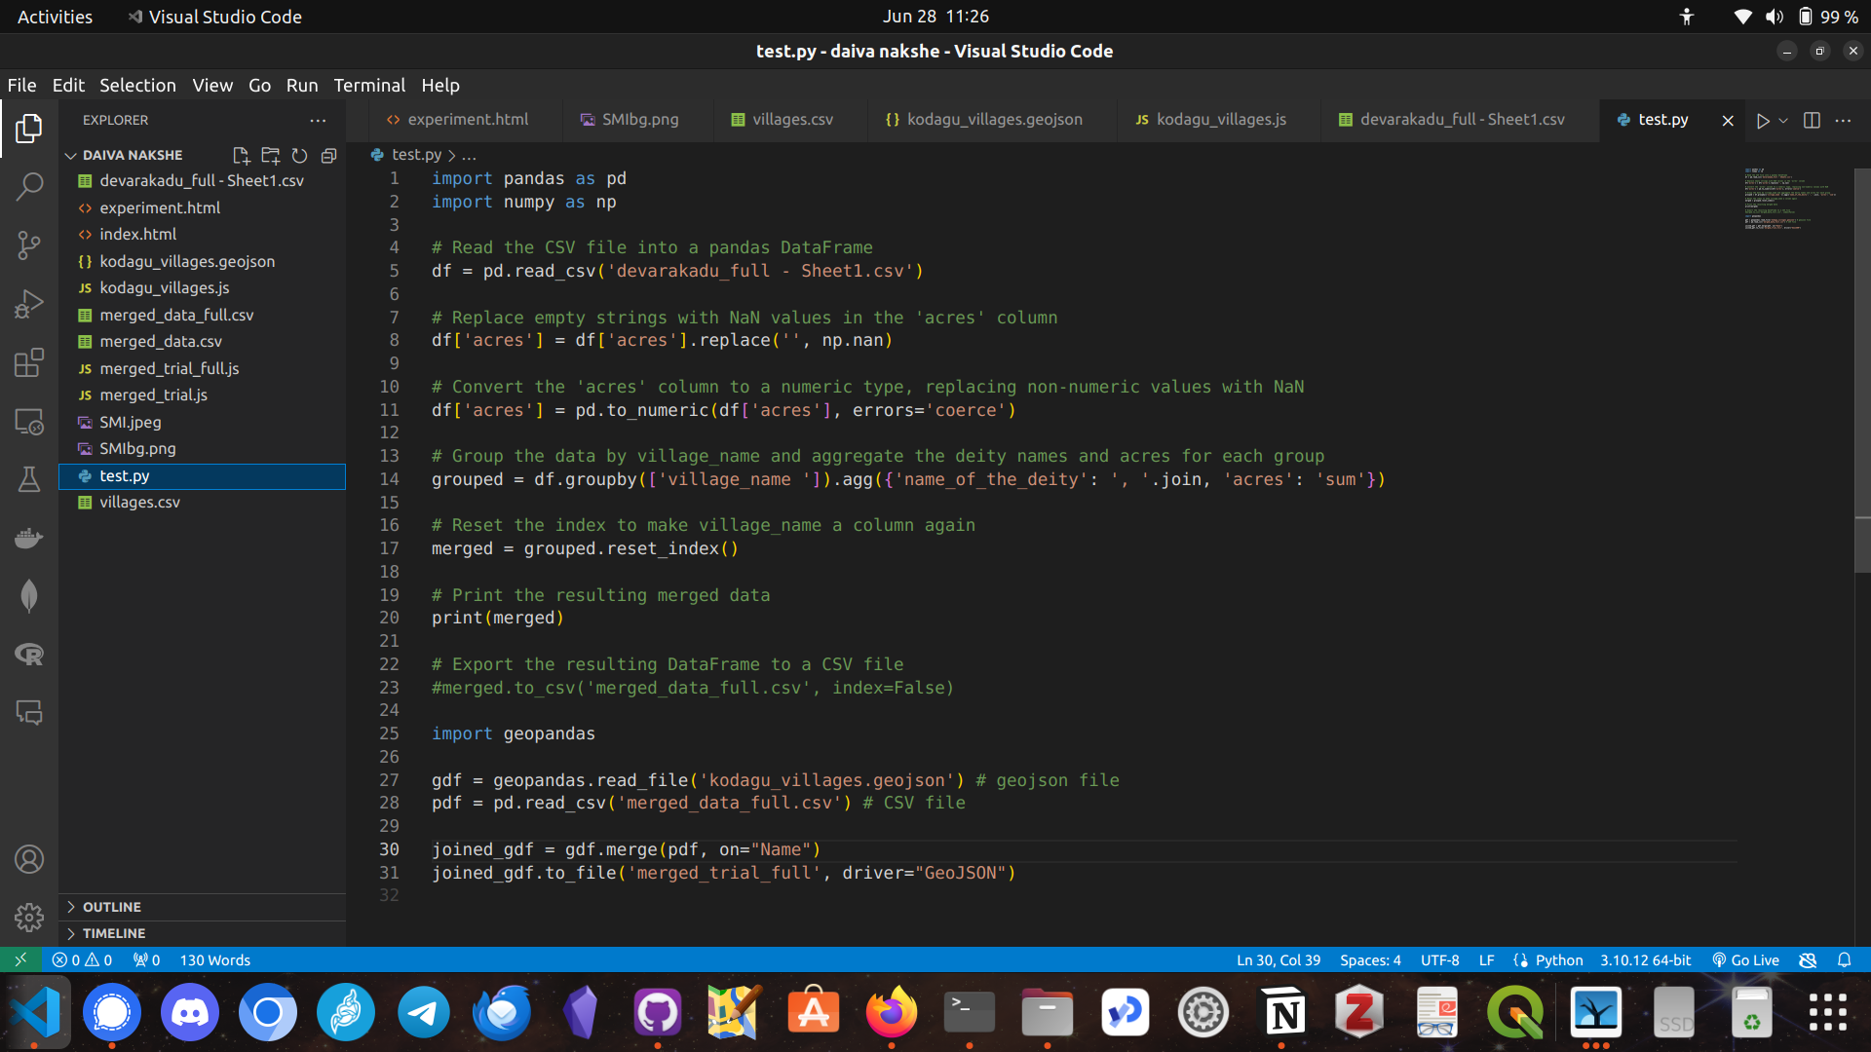Run the Python file with play button
The height and width of the screenshot is (1052, 1871).
[1762, 120]
